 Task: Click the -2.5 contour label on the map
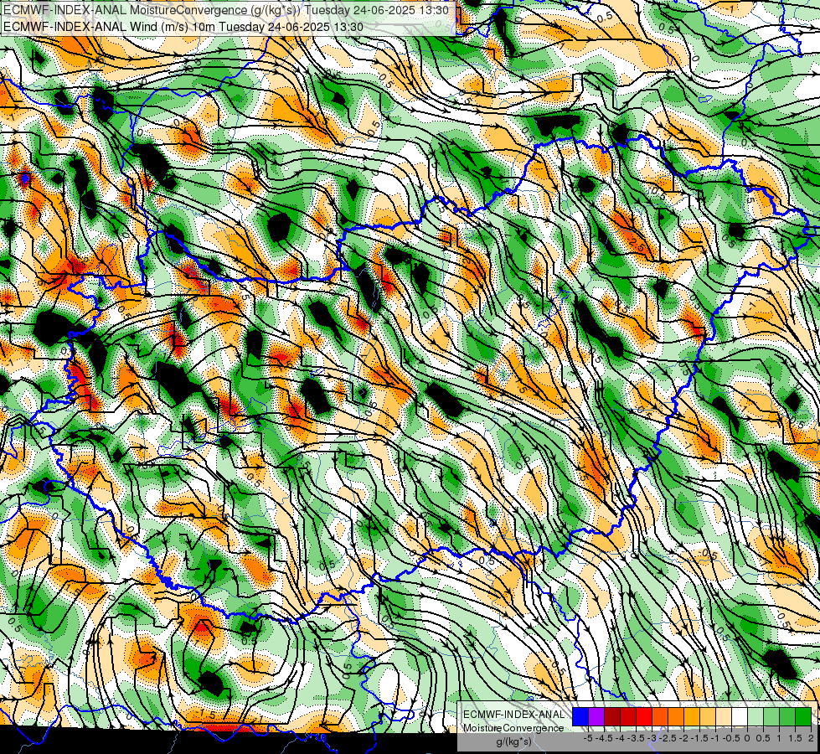click(x=637, y=246)
